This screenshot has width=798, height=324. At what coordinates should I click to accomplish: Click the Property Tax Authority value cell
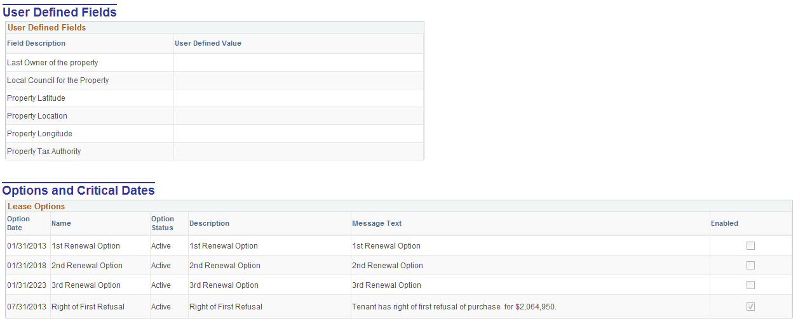[299, 152]
